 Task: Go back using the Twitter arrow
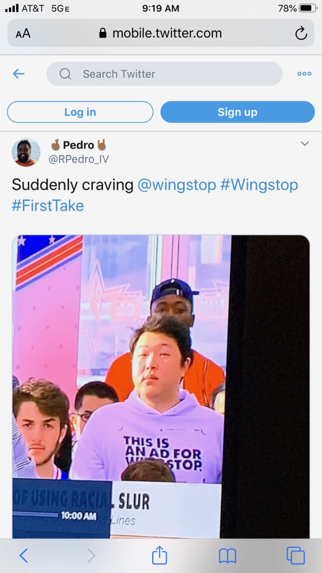pos(18,73)
